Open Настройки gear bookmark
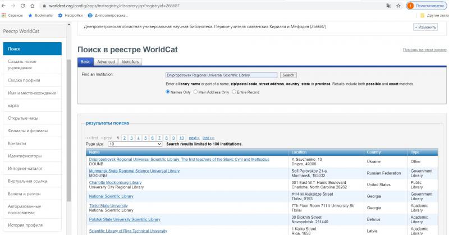Screen dimensions: 449x235 click(70, 16)
